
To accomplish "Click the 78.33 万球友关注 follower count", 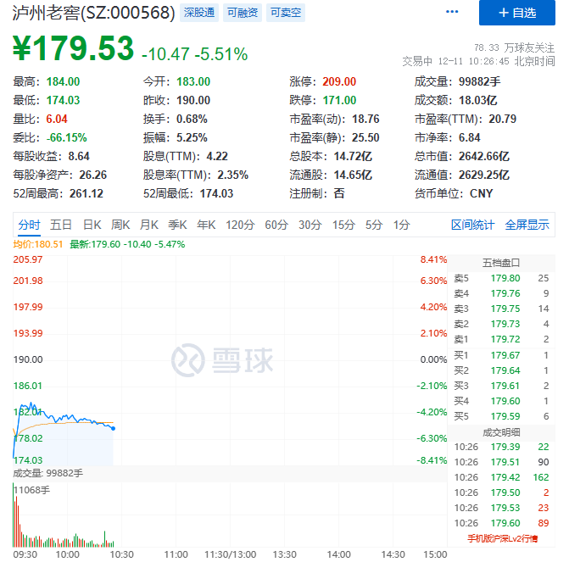I will 514,47.
